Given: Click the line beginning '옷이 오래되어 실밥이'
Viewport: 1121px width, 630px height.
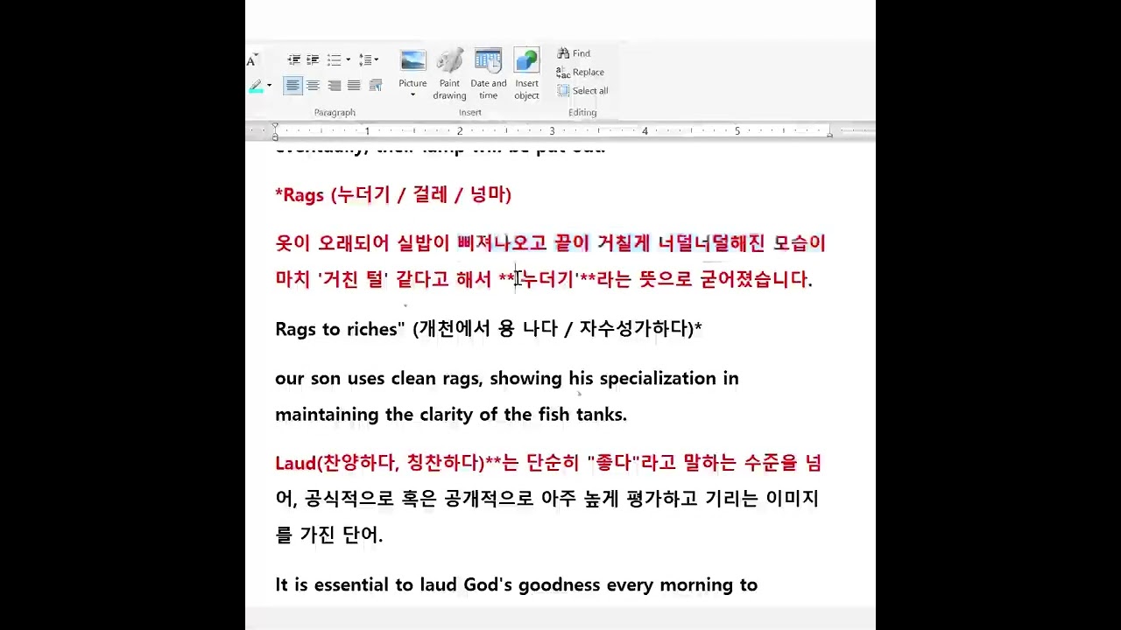Looking at the screenshot, I should pos(551,243).
